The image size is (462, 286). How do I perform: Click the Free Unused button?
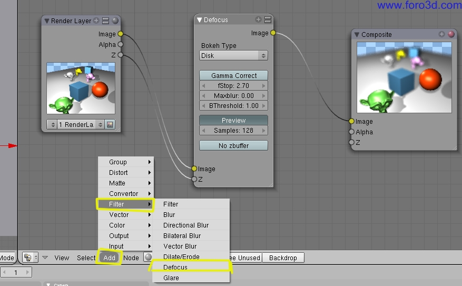click(x=245, y=258)
